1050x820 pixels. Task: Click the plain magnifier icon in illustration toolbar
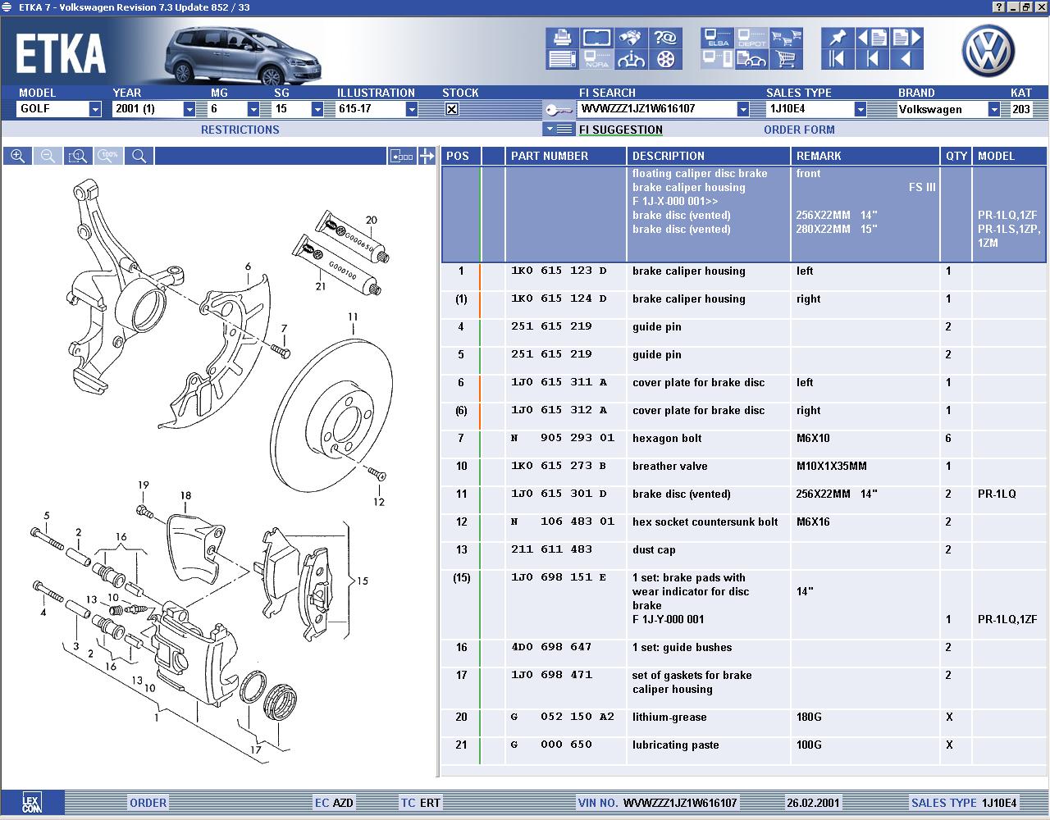(x=139, y=156)
